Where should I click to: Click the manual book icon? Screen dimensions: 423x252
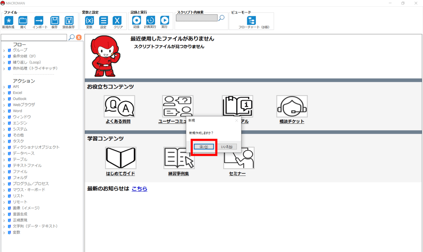[x=237, y=106]
